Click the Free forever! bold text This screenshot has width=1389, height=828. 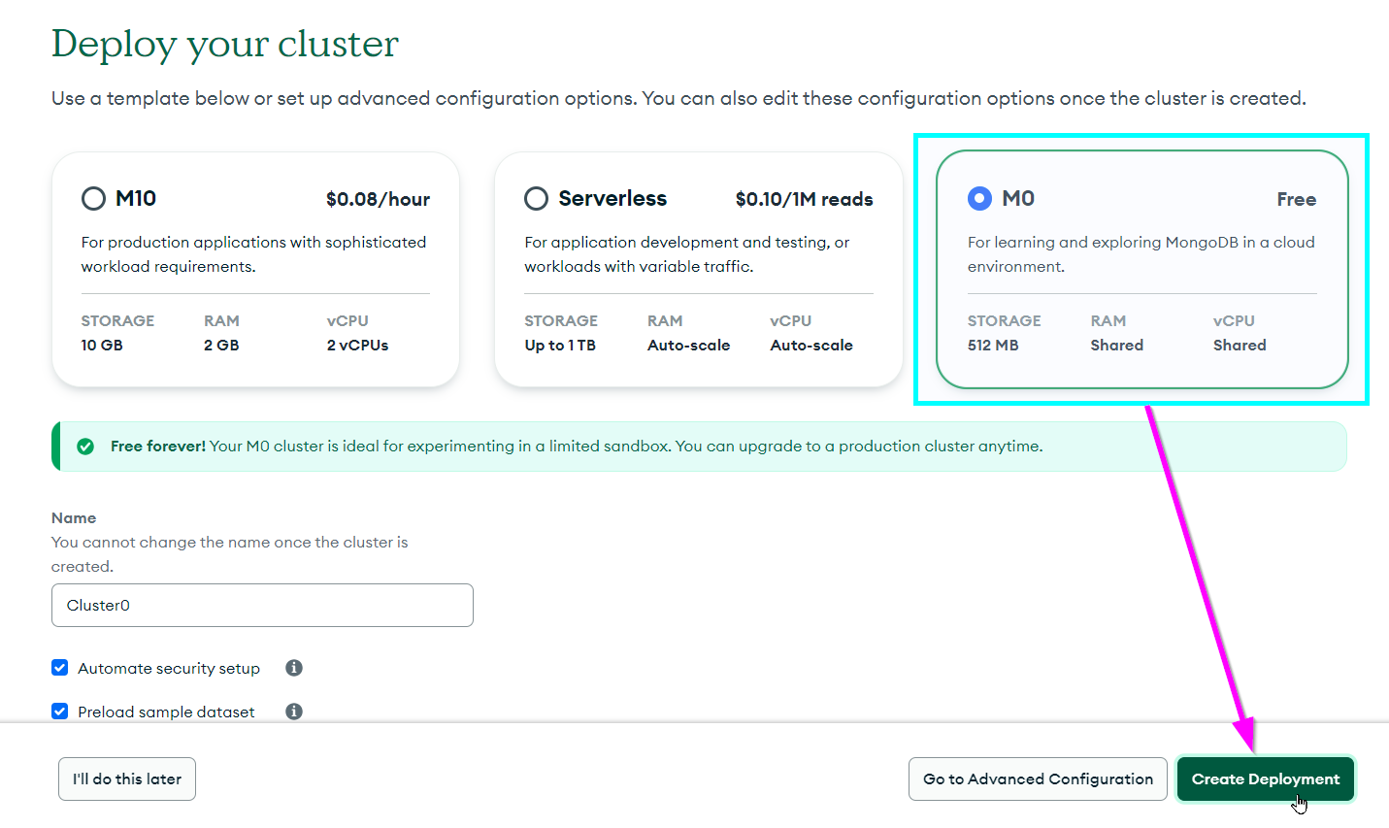[x=158, y=447]
